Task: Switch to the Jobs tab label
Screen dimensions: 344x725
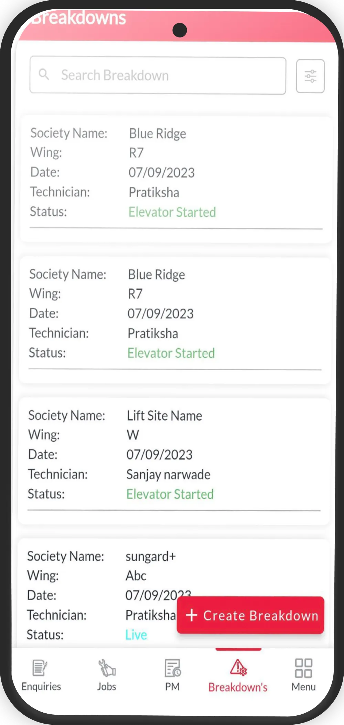Action: (x=107, y=687)
